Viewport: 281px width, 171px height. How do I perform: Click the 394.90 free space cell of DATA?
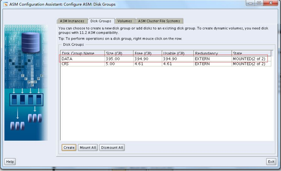point(148,59)
